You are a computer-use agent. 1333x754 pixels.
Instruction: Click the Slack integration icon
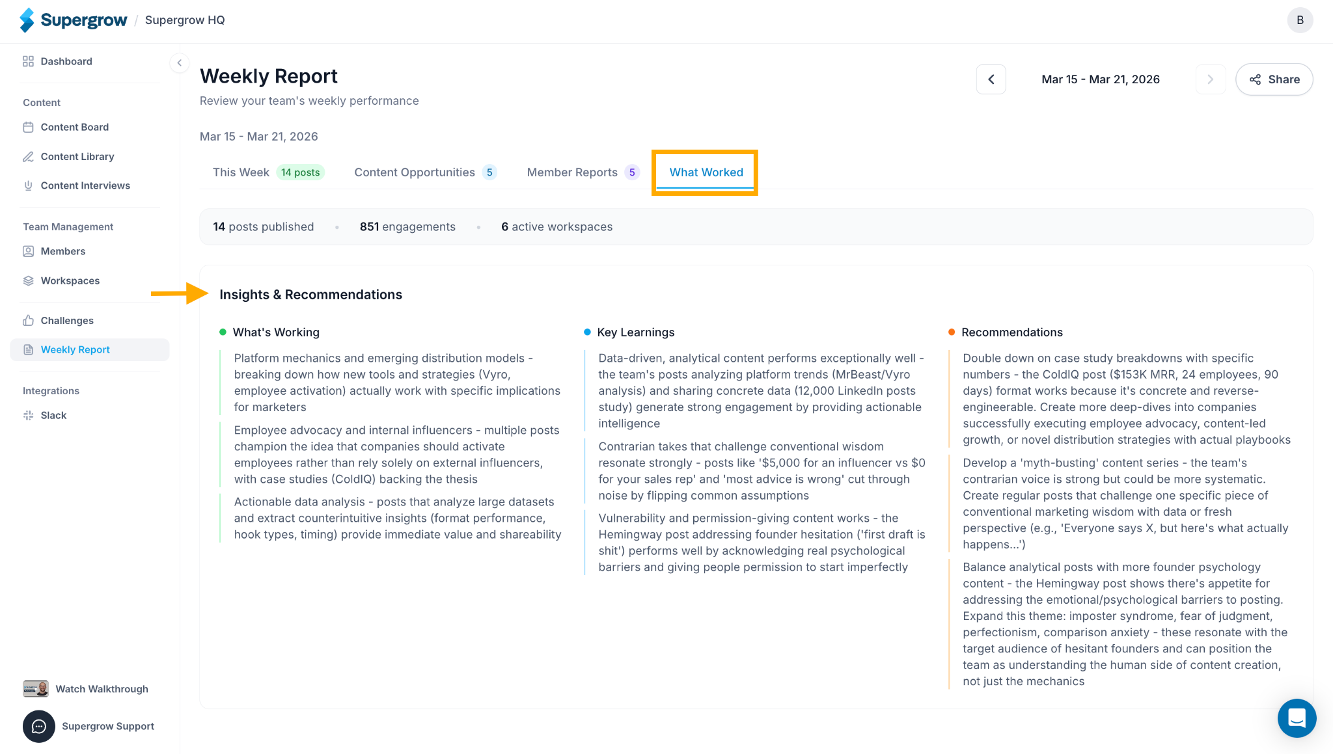[x=28, y=415]
